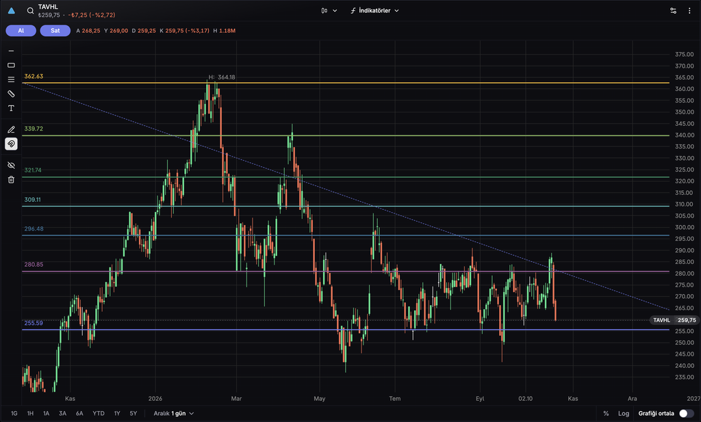Image resolution: width=701 pixels, height=422 pixels.
Task: Select the 309.11 level label
Action: point(32,200)
